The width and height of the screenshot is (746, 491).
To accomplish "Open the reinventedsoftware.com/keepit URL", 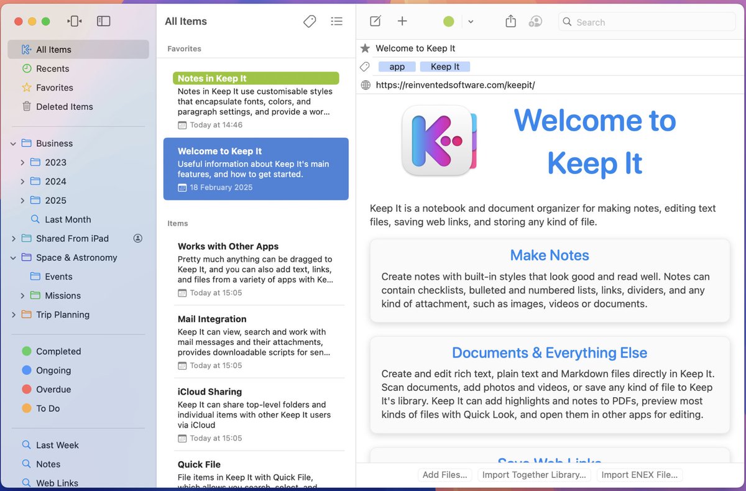I will [x=455, y=85].
